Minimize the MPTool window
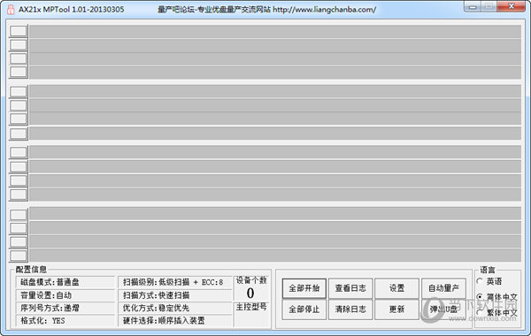531x336 pixels. pyautogui.click(x=473, y=7)
